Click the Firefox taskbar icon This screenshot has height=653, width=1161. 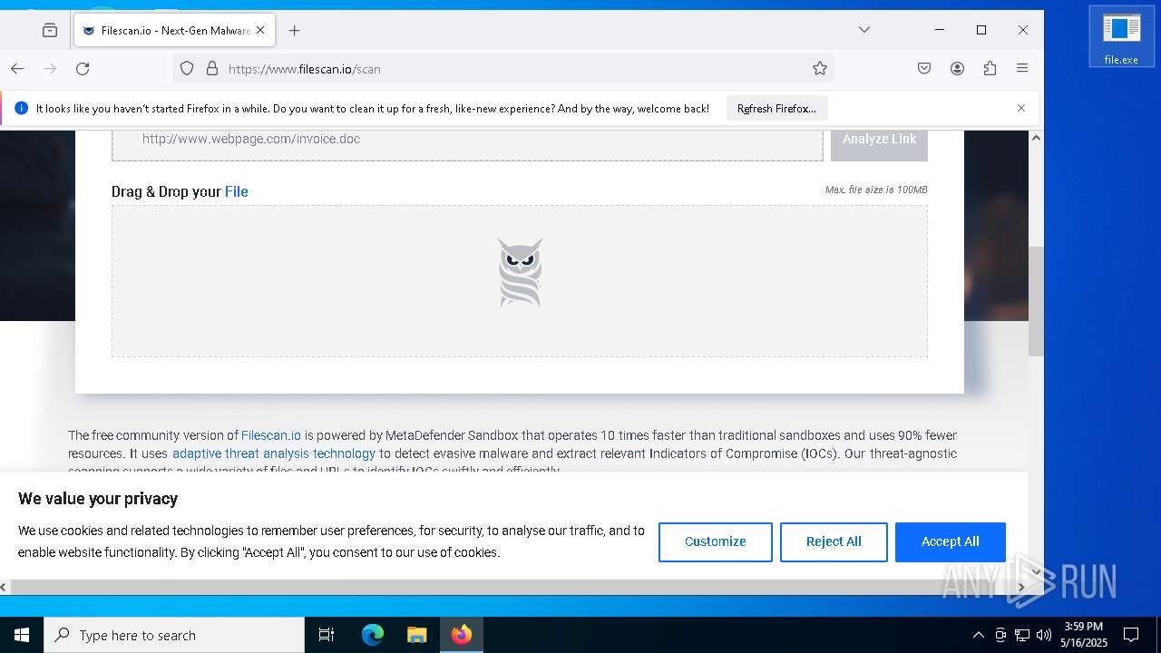pyautogui.click(x=462, y=635)
